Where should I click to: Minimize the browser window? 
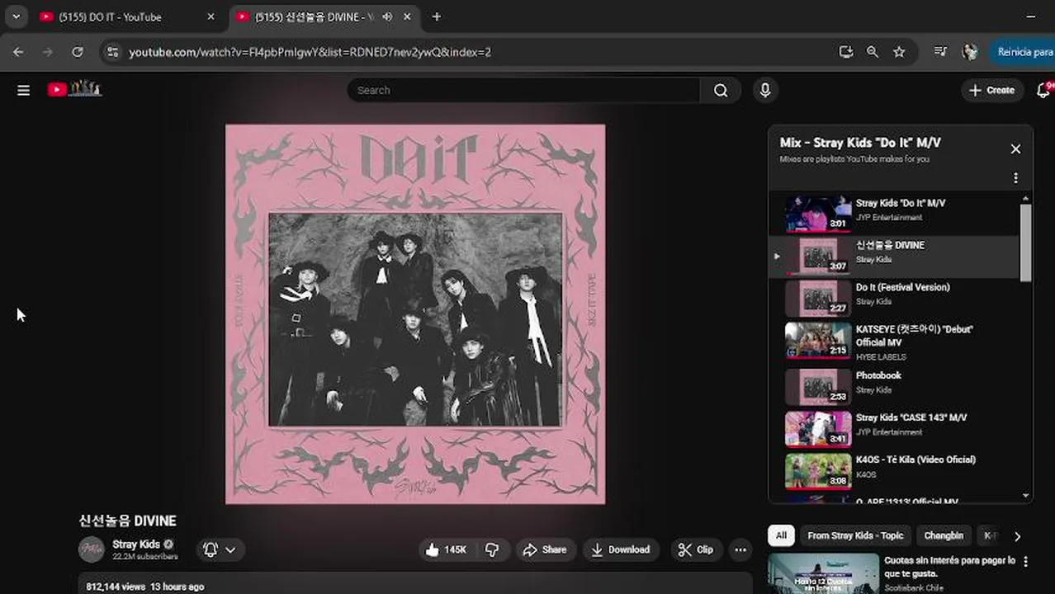[1031, 16]
